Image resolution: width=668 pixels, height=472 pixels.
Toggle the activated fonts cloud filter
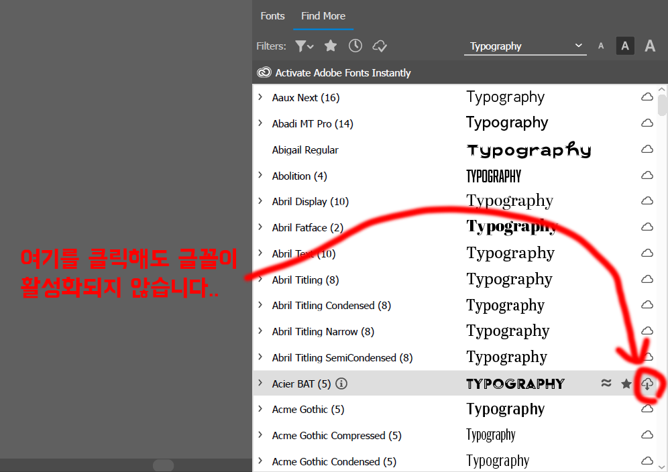(x=380, y=46)
